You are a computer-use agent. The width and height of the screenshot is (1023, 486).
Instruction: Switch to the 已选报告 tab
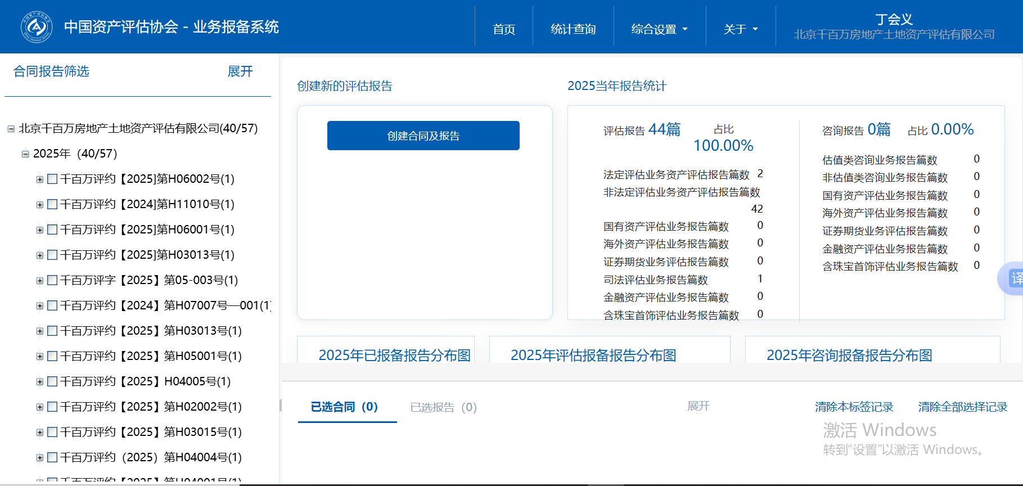pos(443,407)
